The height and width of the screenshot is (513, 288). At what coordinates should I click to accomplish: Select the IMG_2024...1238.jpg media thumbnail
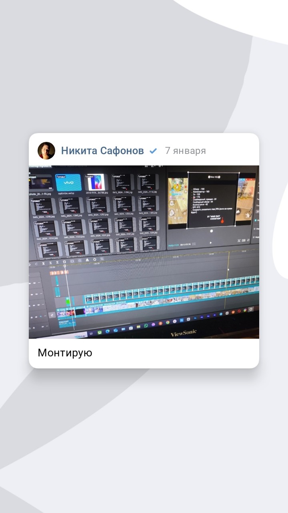click(x=44, y=206)
